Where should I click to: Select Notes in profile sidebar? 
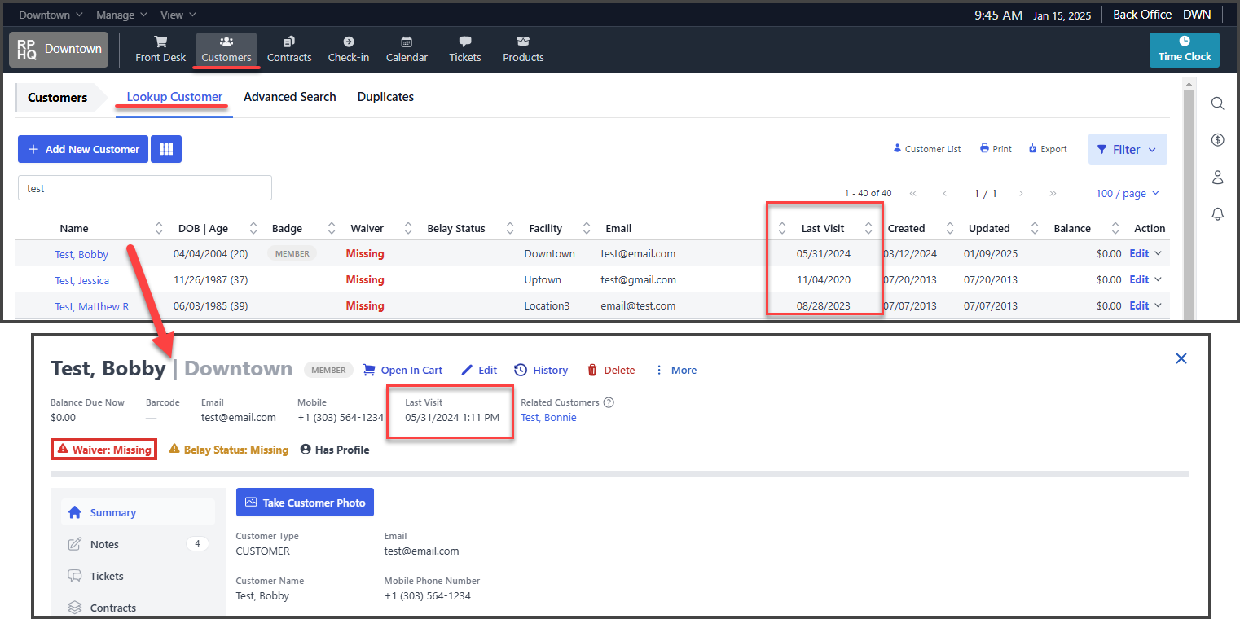[138, 544]
